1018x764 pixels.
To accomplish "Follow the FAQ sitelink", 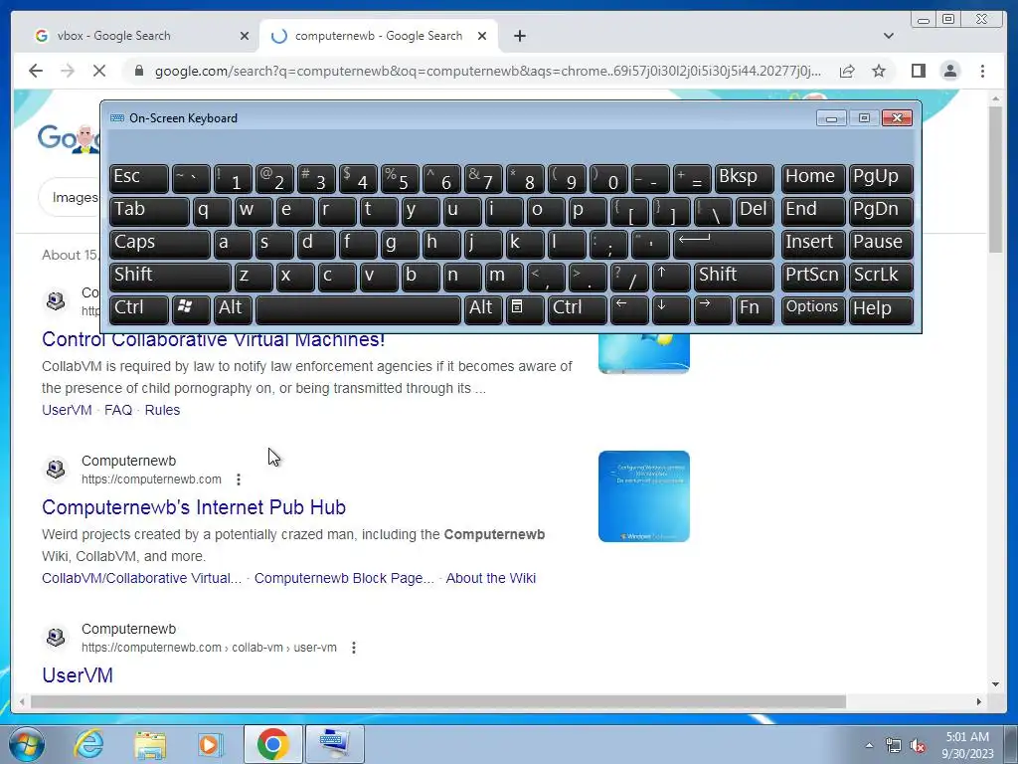I will pos(118,410).
